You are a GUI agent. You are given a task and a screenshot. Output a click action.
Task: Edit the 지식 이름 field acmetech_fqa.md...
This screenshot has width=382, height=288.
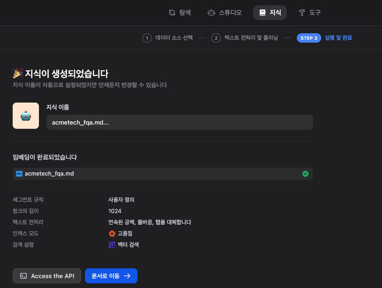point(180,122)
